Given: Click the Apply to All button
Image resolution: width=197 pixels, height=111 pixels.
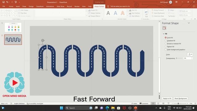Looking at the screenshot, I should pyautogui.click(x=167, y=98).
